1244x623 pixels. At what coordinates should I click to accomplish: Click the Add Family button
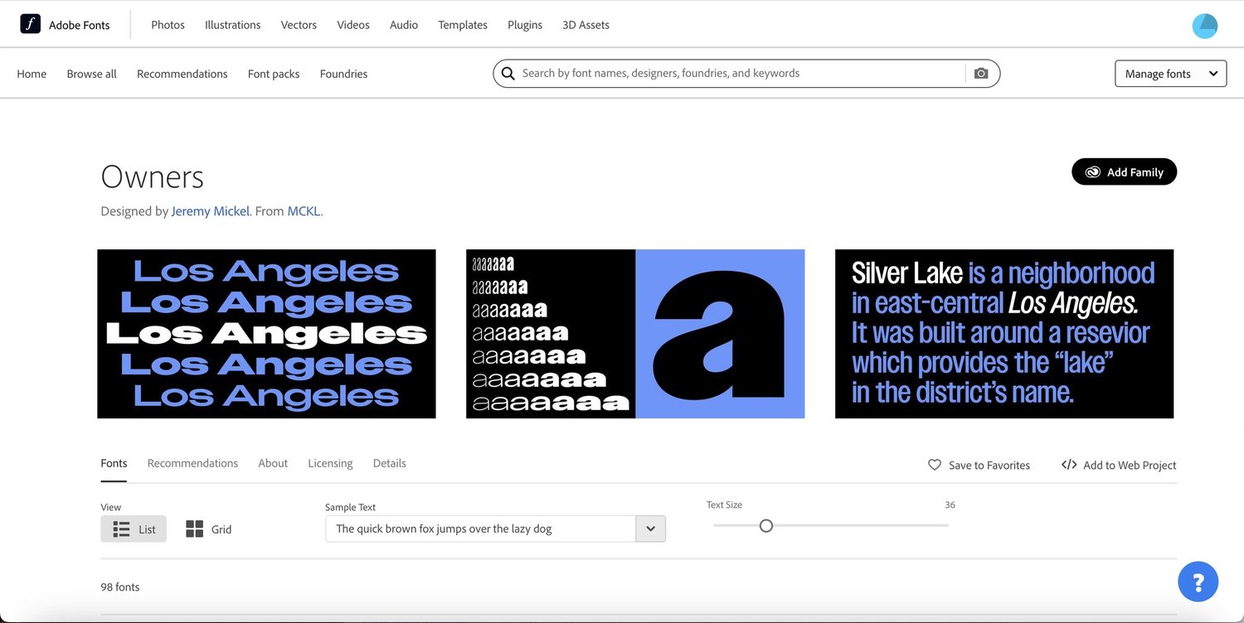(x=1124, y=171)
